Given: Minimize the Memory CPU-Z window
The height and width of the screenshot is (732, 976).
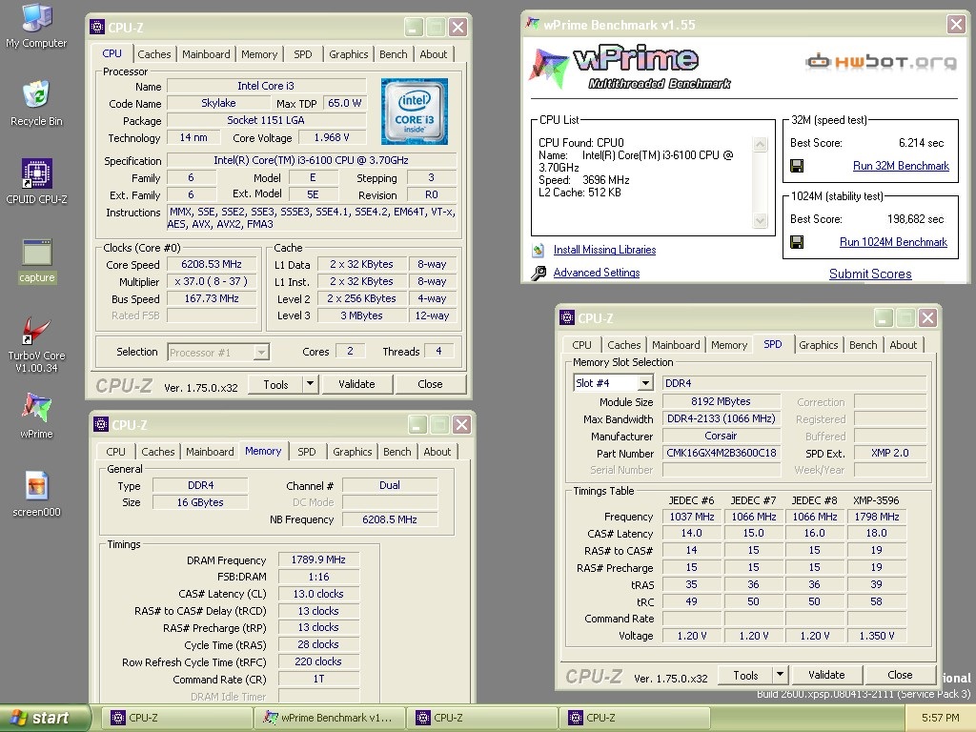Looking at the screenshot, I should click(417, 424).
